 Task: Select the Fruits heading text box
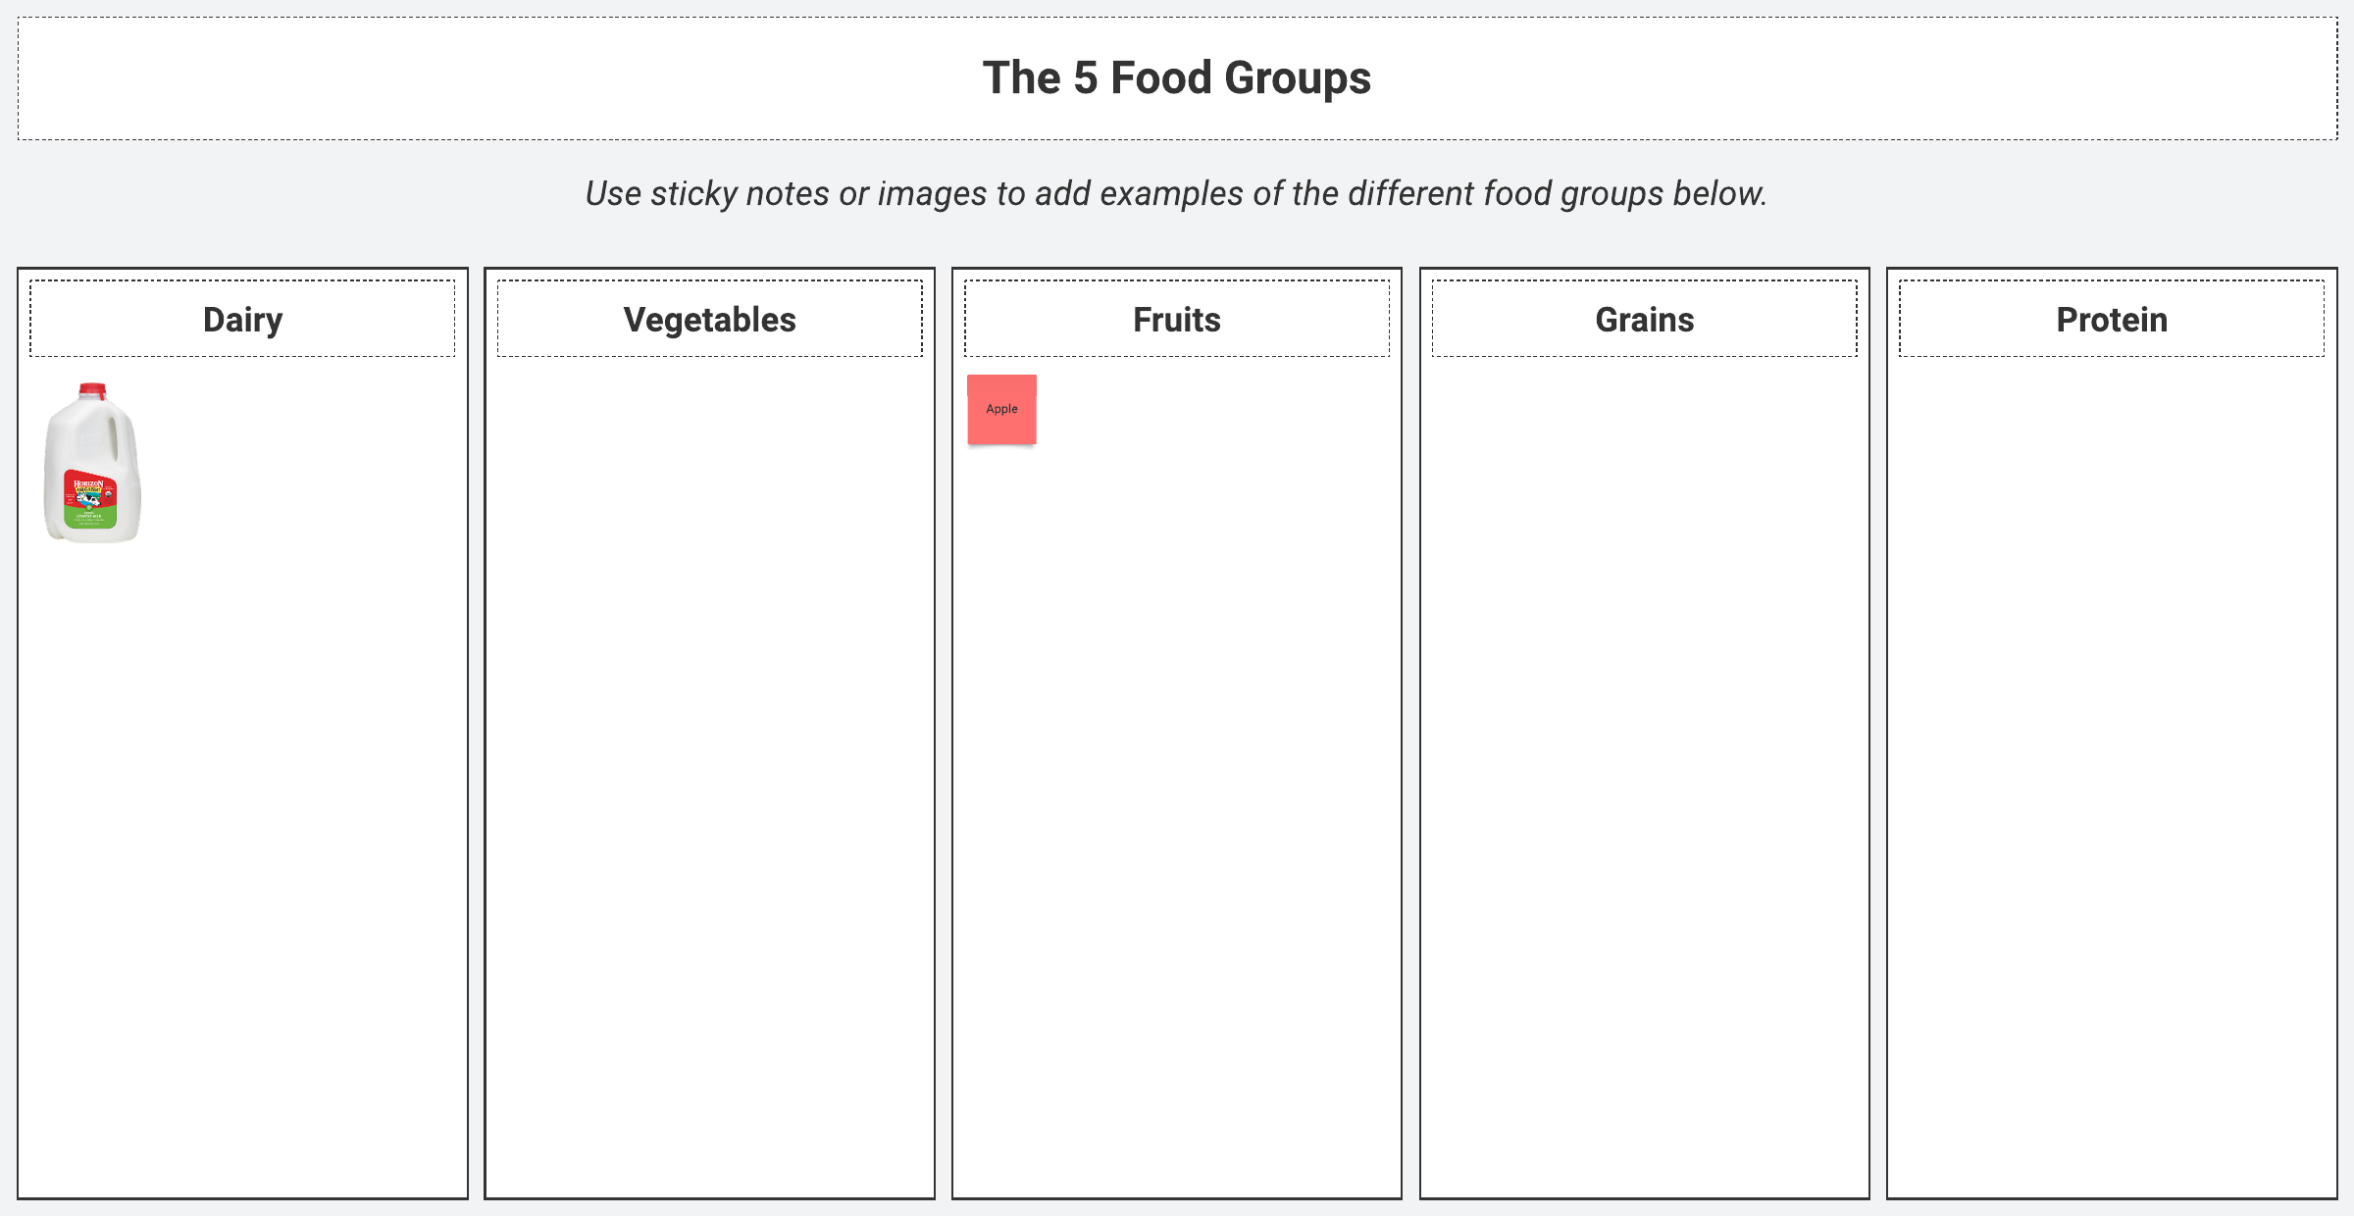tap(1176, 320)
